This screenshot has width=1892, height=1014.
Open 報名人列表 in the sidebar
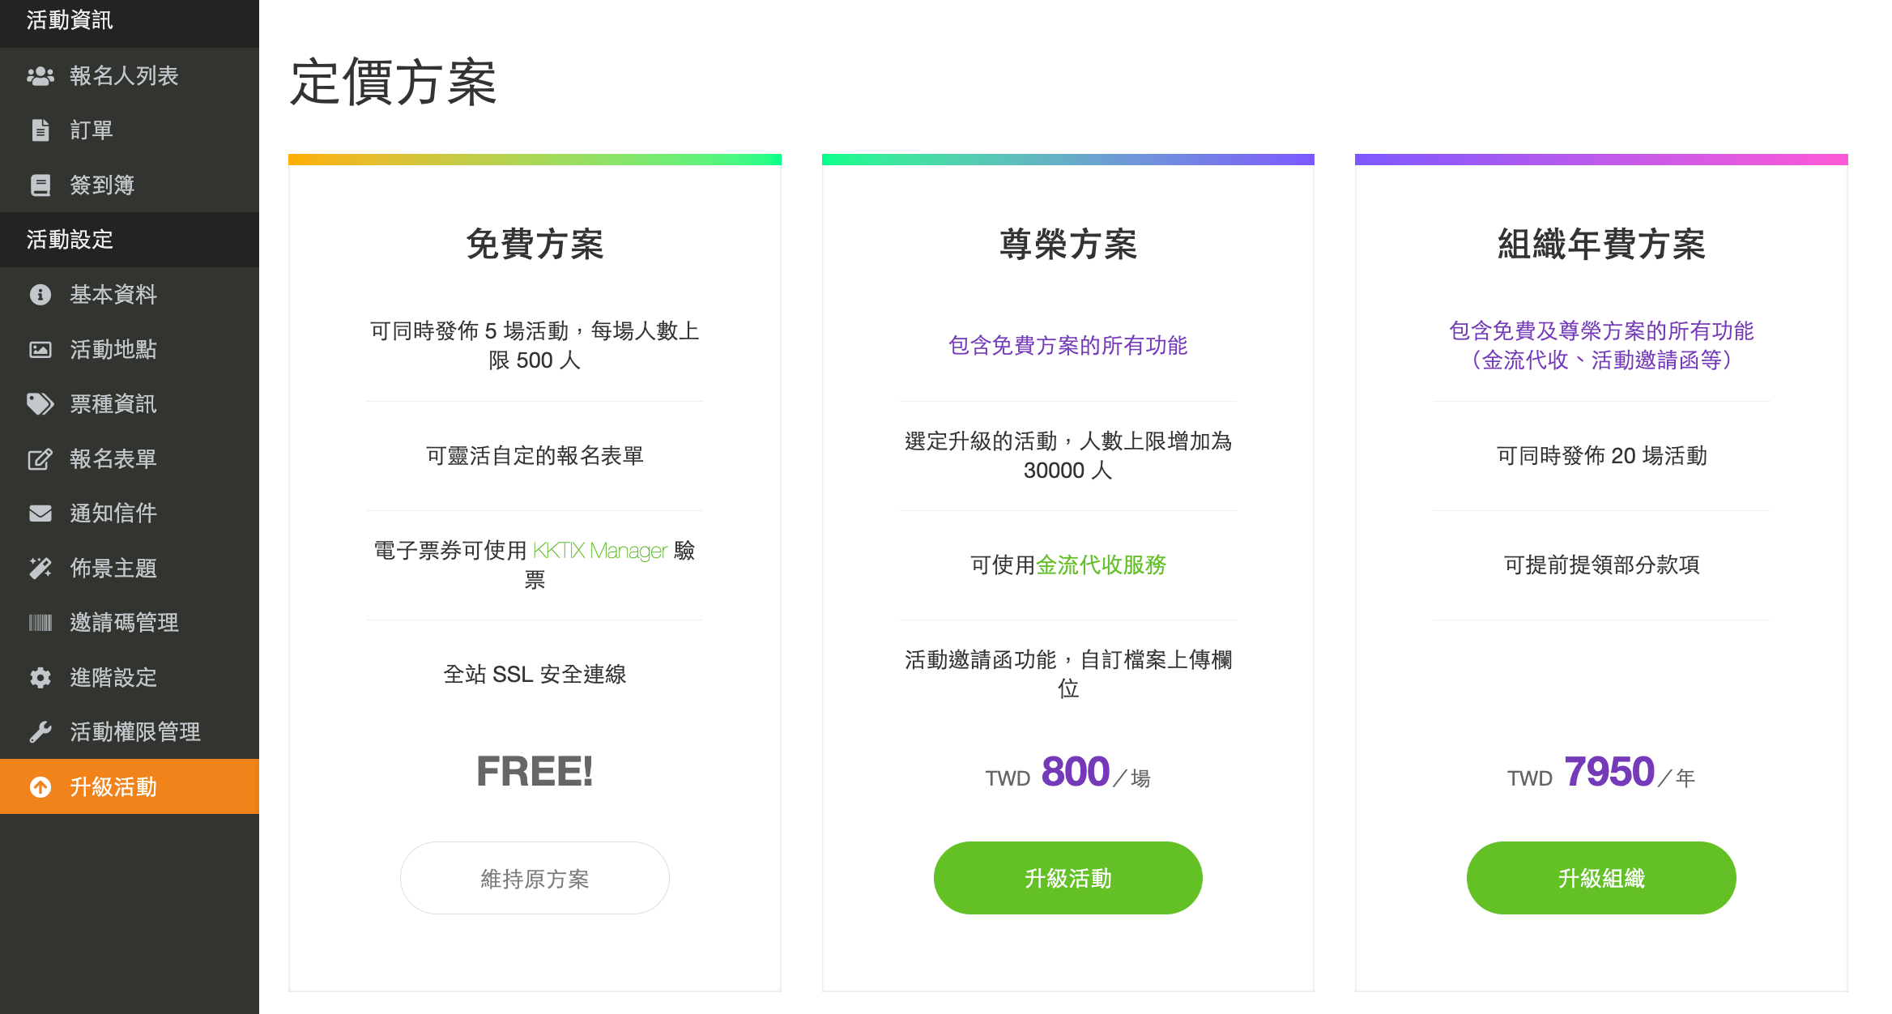coord(123,76)
